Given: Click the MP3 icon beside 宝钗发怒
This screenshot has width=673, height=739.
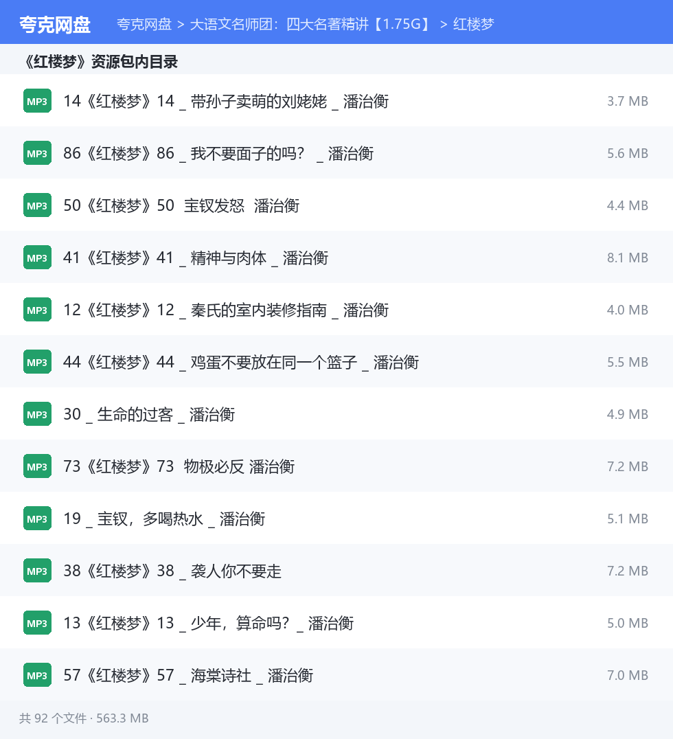Looking at the screenshot, I should pos(37,205).
